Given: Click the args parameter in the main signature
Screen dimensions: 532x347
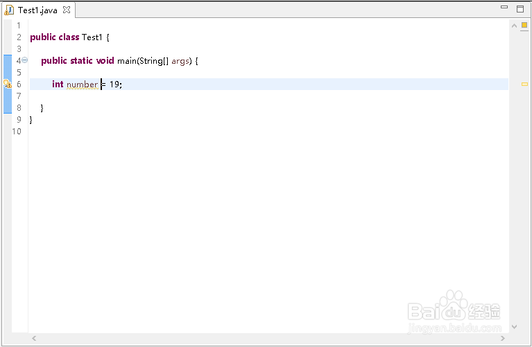Looking at the screenshot, I should point(180,61).
